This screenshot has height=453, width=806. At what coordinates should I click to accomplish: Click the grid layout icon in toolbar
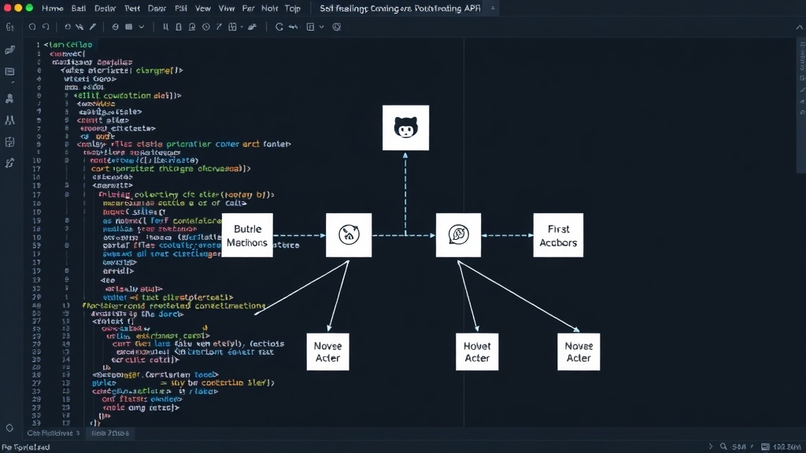point(232,27)
